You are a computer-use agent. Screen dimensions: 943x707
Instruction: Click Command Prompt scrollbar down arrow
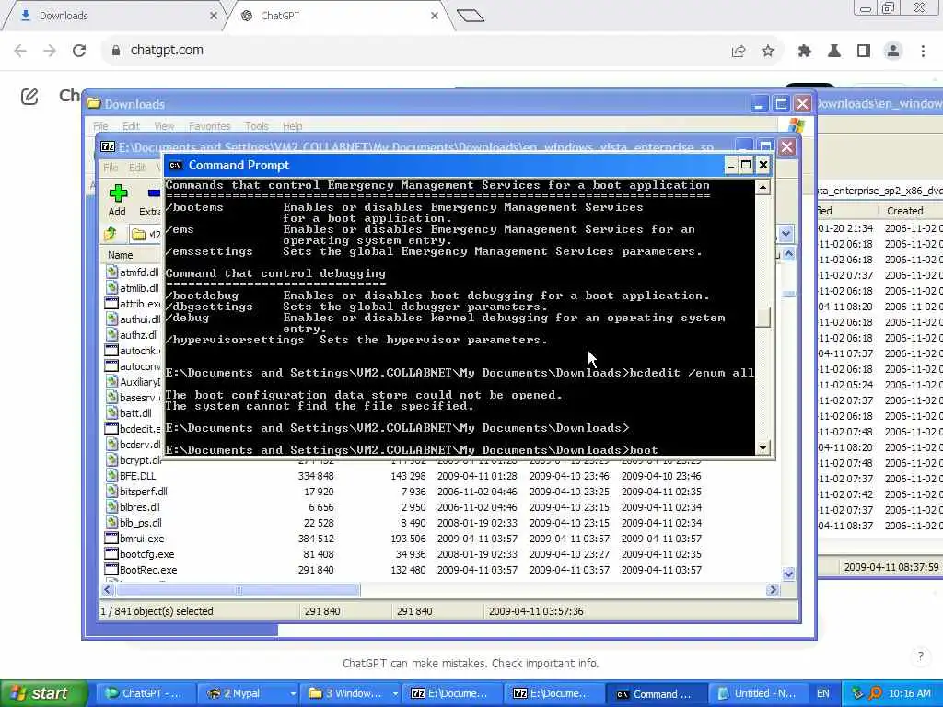763,448
